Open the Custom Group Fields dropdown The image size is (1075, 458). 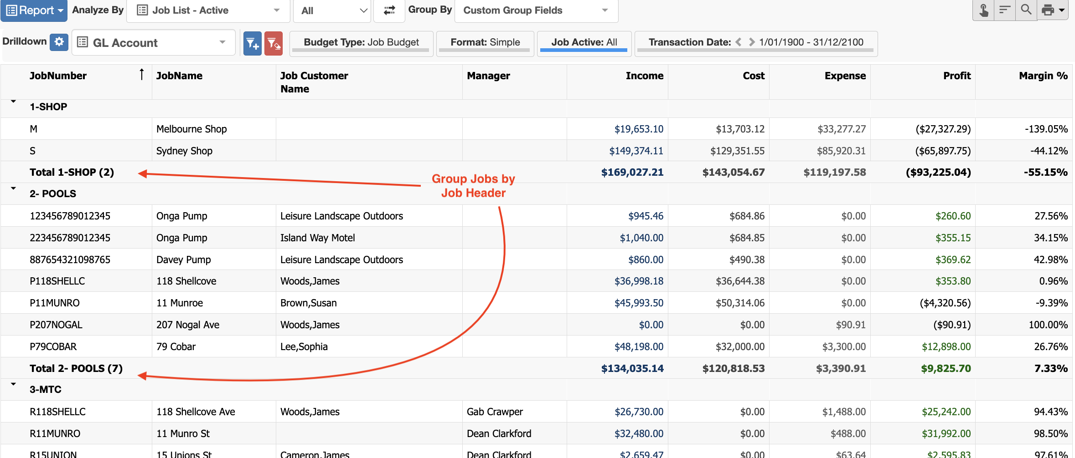point(537,10)
